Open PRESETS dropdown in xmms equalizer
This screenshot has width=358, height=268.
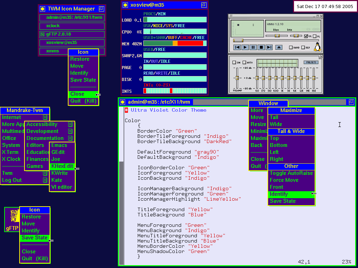[311, 62]
